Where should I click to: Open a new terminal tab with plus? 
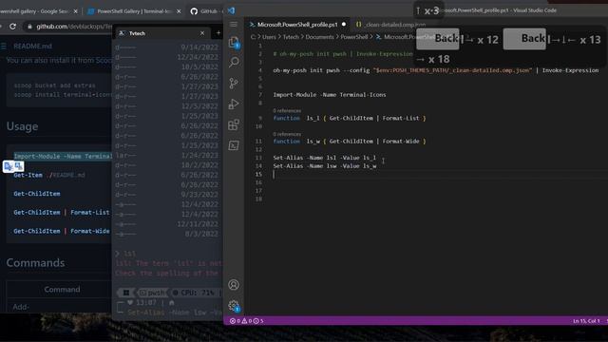[x=218, y=33]
